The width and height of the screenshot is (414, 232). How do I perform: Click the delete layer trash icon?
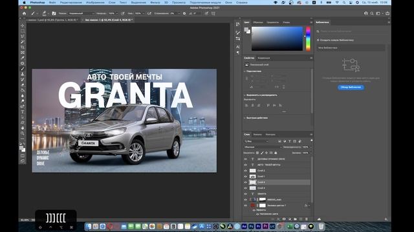click(307, 219)
